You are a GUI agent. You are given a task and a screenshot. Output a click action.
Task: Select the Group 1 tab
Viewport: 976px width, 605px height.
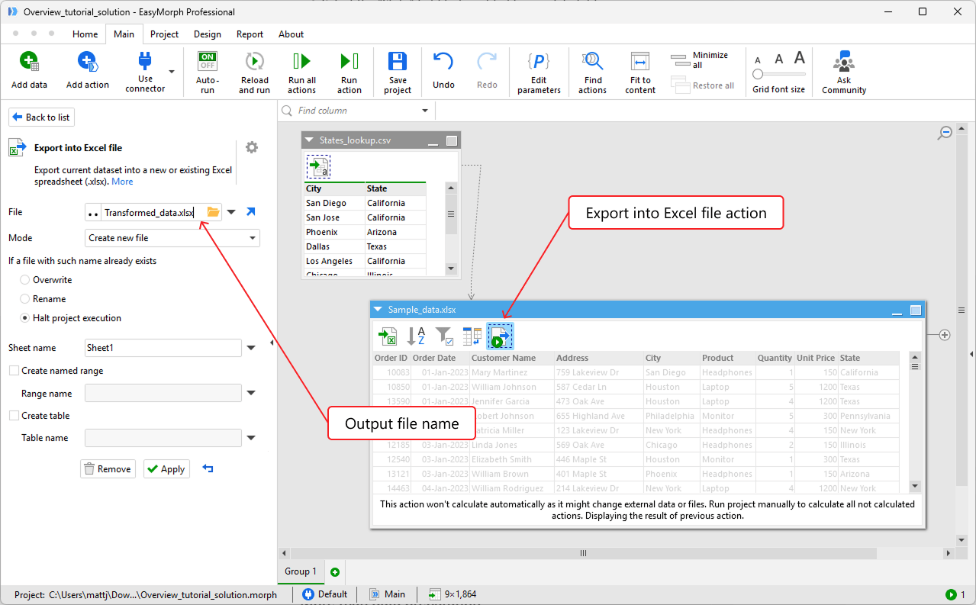(x=301, y=571)
